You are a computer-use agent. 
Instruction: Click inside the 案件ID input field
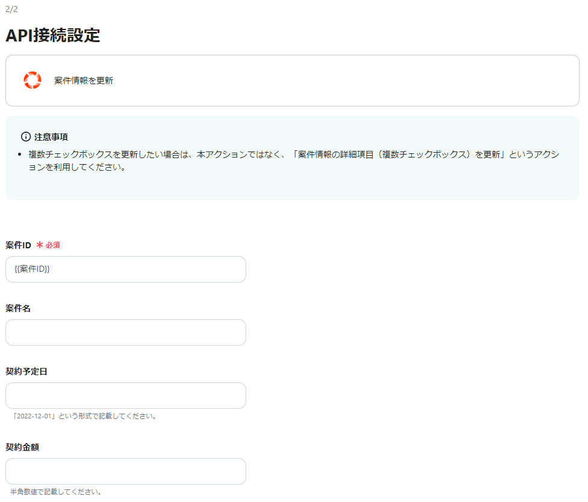[x=125, y=269]
